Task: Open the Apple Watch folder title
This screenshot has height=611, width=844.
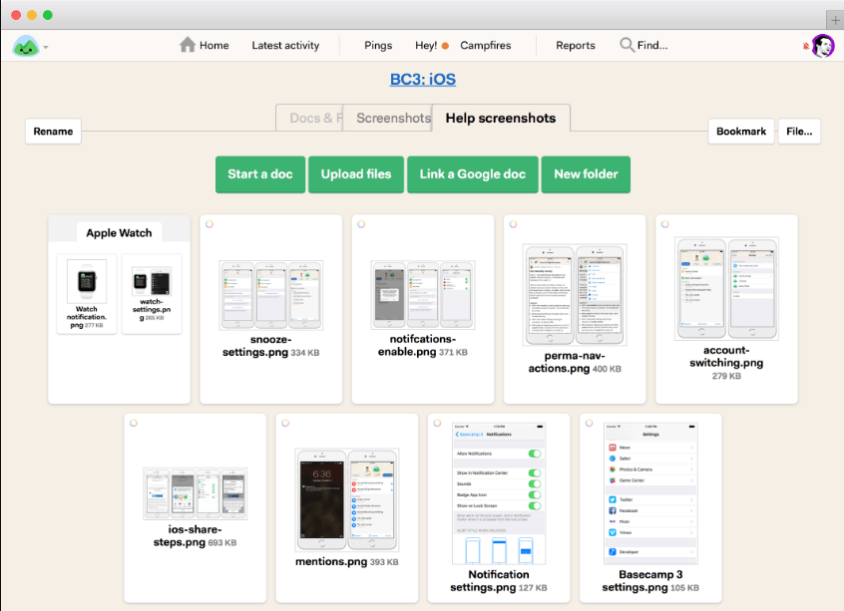Action: (x=119, y=233)
